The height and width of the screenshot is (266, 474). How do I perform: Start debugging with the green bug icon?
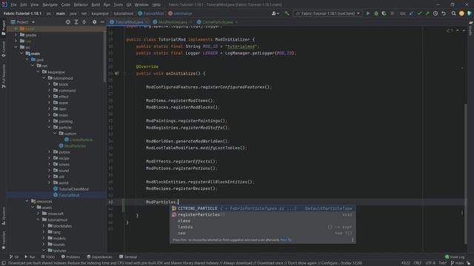coord(376,13)
